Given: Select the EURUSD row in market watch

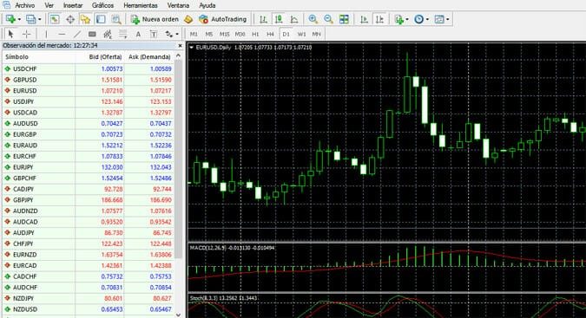Looking at the screenshot, I should (88, 91).
